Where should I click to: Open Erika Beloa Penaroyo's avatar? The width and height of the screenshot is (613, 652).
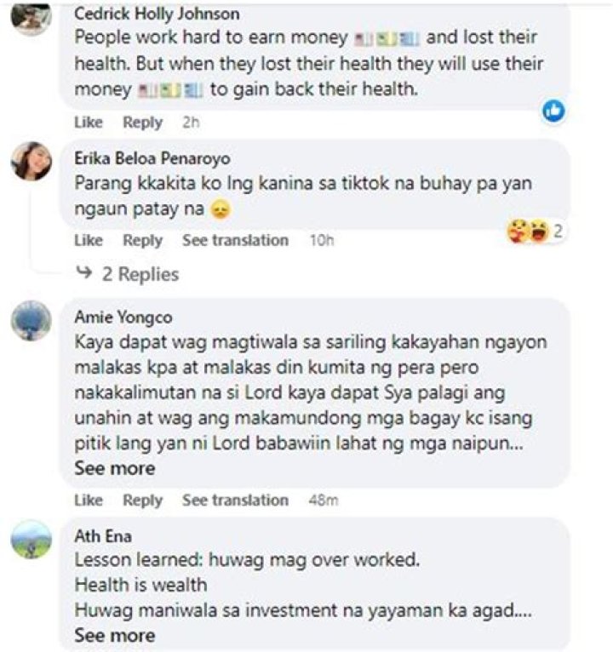click(x=32, y=162)
